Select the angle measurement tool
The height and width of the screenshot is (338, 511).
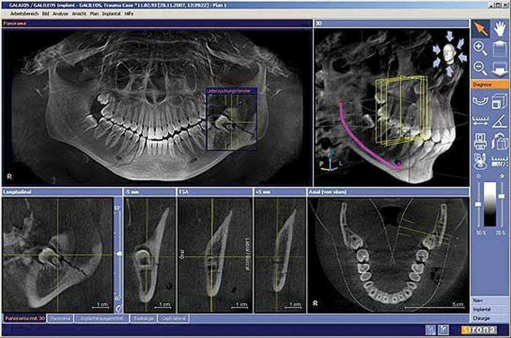point(500,121)
